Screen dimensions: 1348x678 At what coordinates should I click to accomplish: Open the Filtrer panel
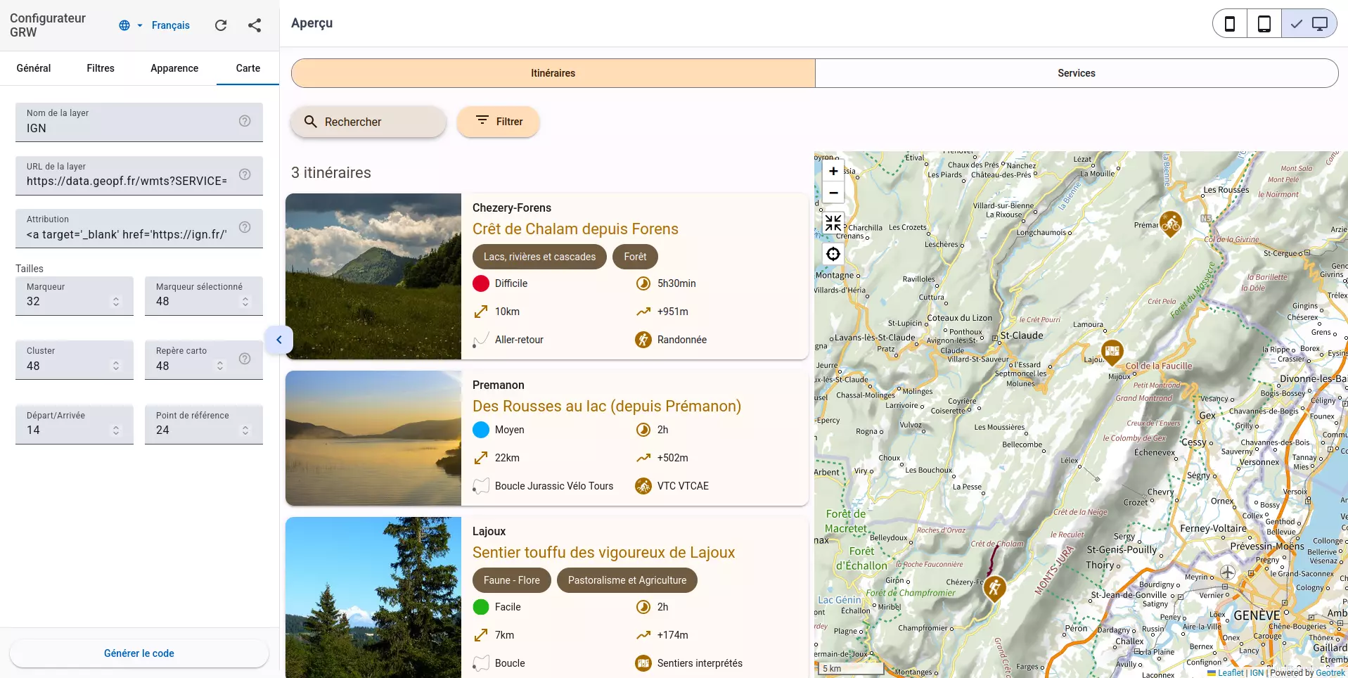pyautogui.click(x=498, y=121)
